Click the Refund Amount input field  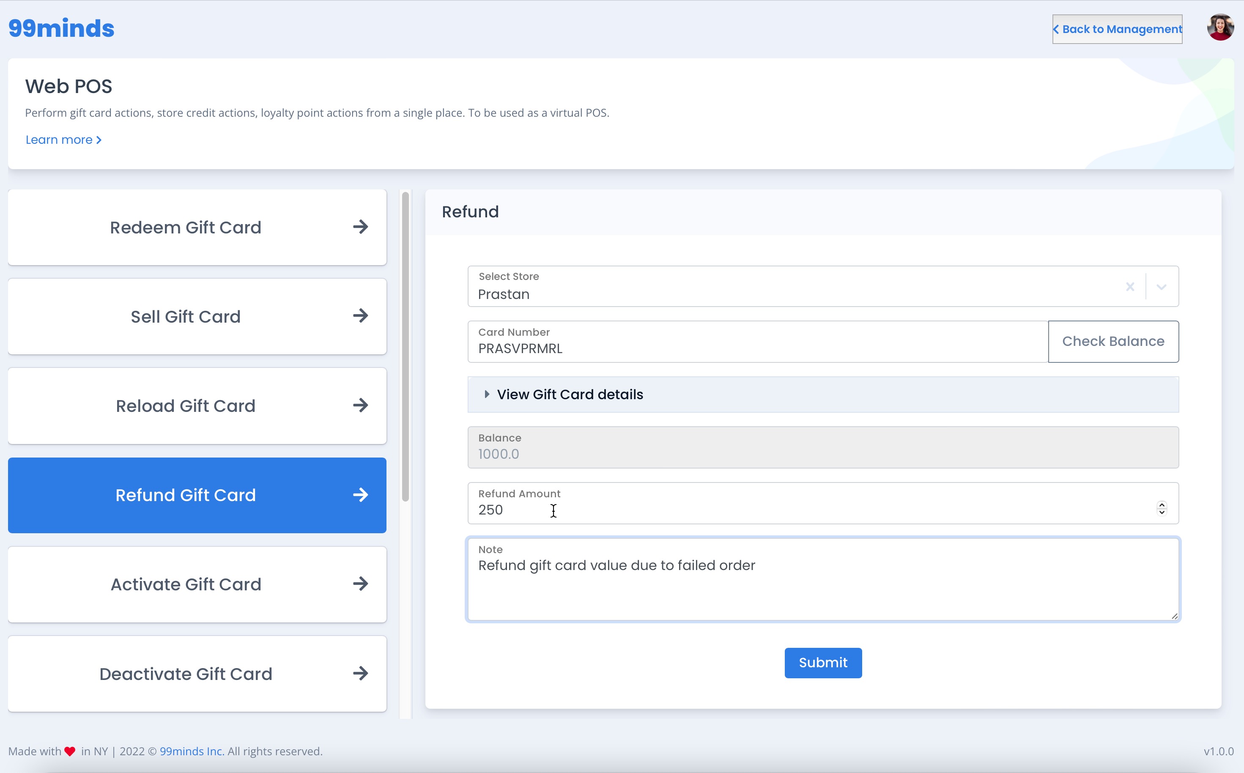pyautogui.click(x=823, y=503)
